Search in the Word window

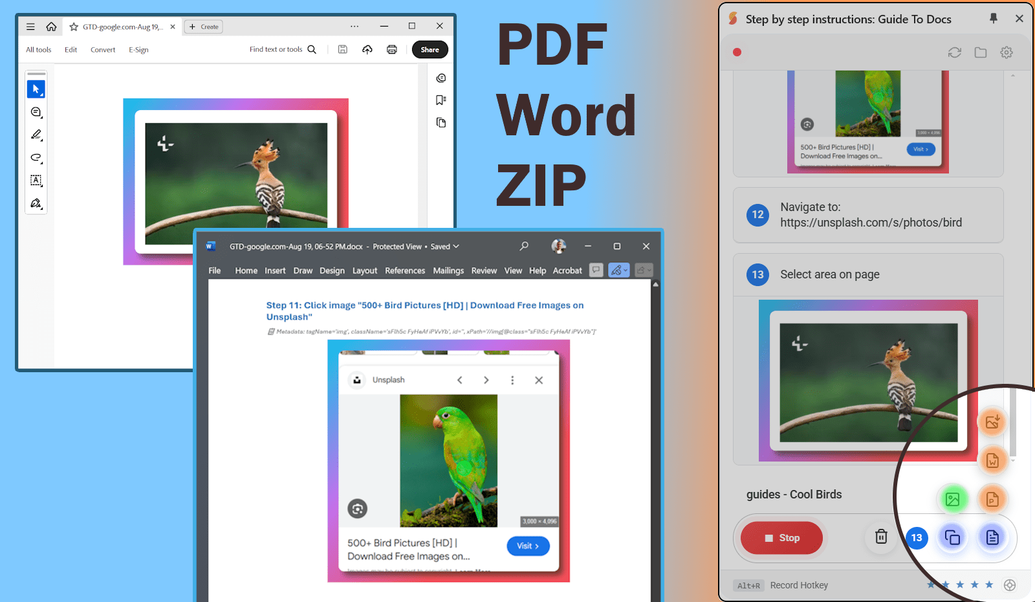(524, 246)
